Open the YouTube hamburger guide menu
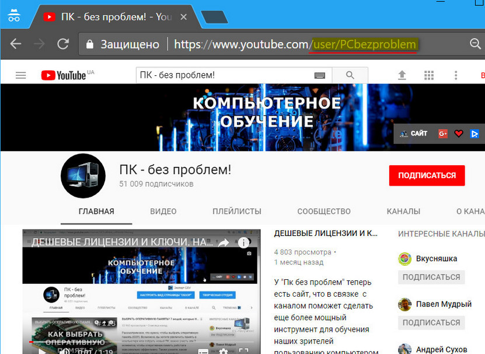 [x=21, y=75]
